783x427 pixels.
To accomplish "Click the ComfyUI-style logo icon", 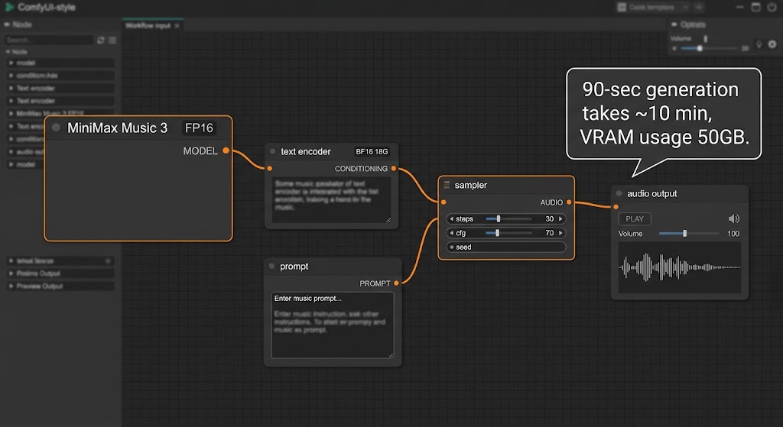I will [x=9, y=7].
